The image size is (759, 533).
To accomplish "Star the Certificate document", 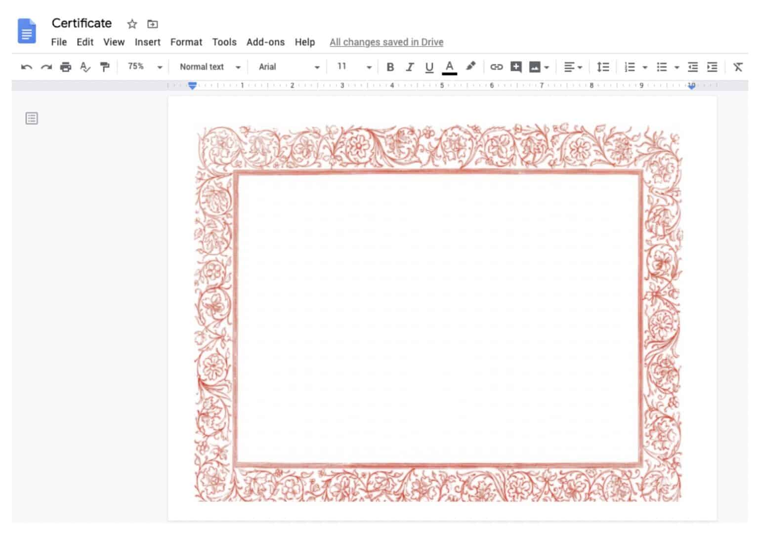I will point(132,24).
